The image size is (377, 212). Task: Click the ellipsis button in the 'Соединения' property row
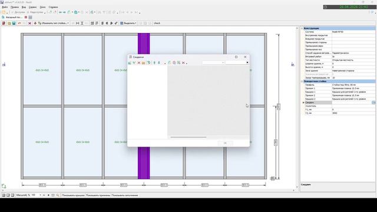(x=373, y=102)
